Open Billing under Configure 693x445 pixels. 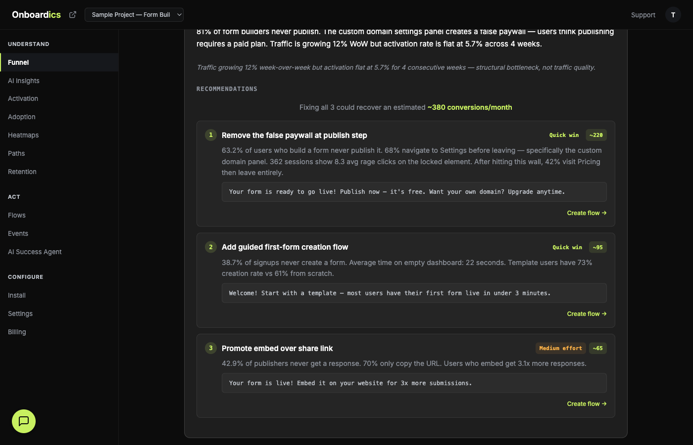point(17,332)
